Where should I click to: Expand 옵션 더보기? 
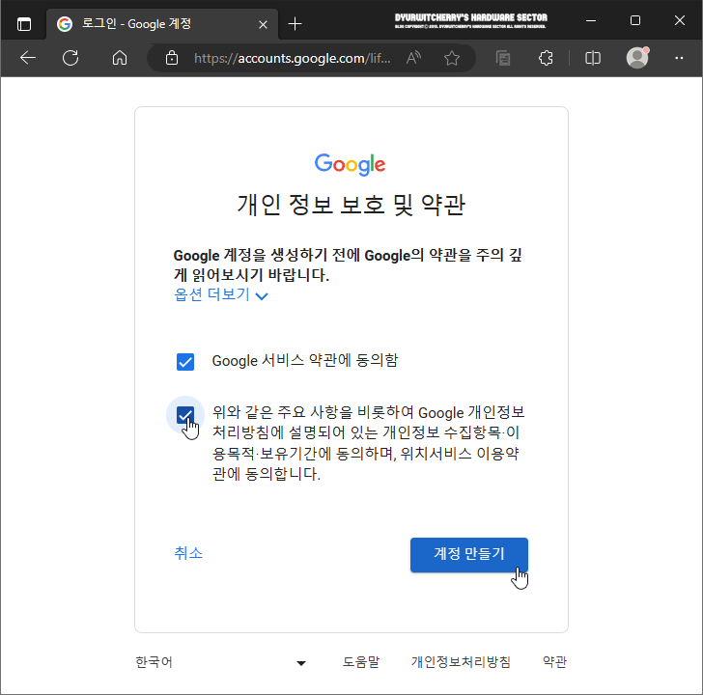point(220,294)
